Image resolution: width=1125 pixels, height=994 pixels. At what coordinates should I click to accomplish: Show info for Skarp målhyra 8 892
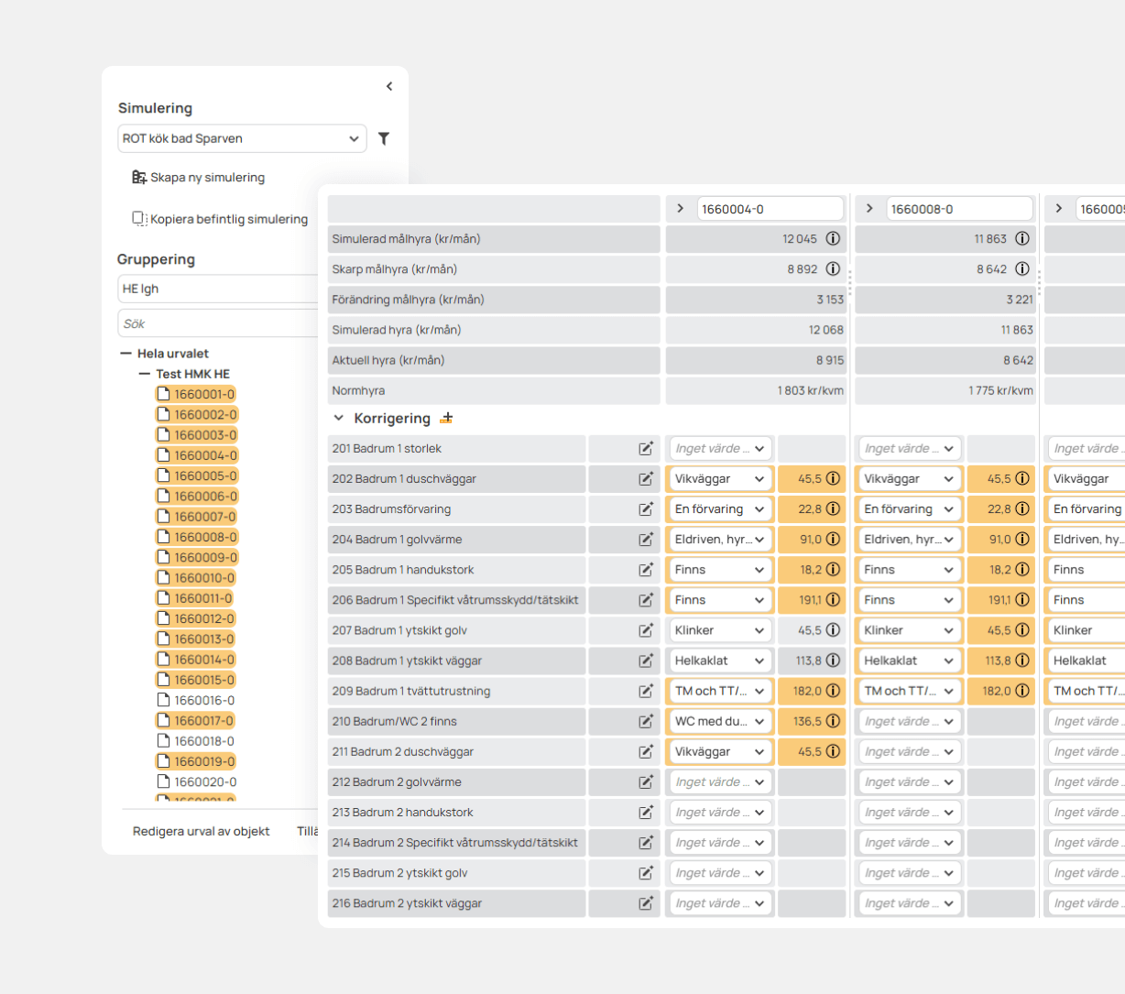coord(833,268)
